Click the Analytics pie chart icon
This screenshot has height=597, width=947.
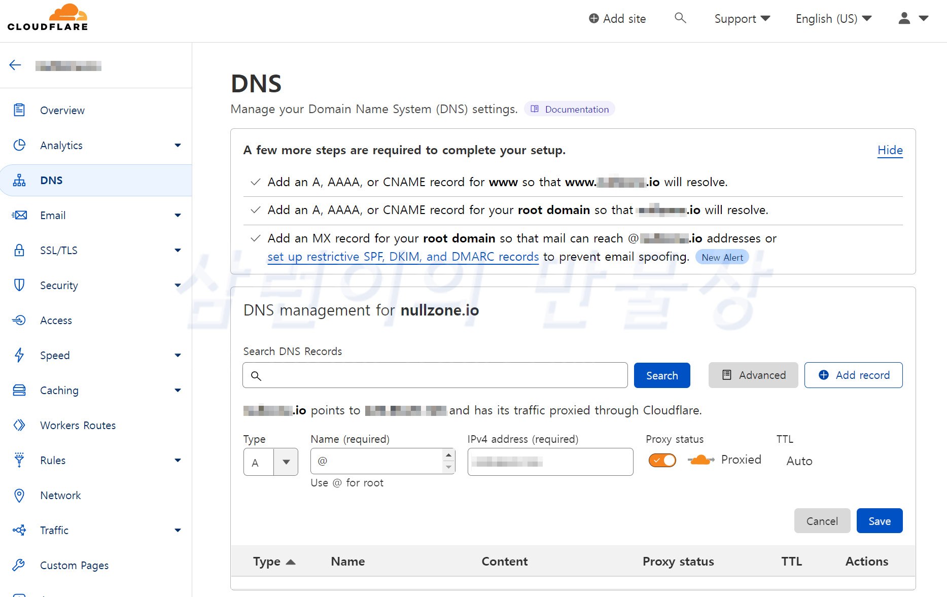click(x=19, y=145)
